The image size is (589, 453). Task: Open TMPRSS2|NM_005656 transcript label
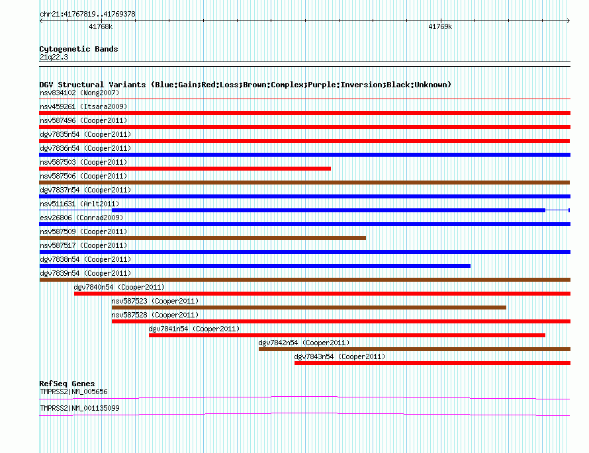(73, 391)
